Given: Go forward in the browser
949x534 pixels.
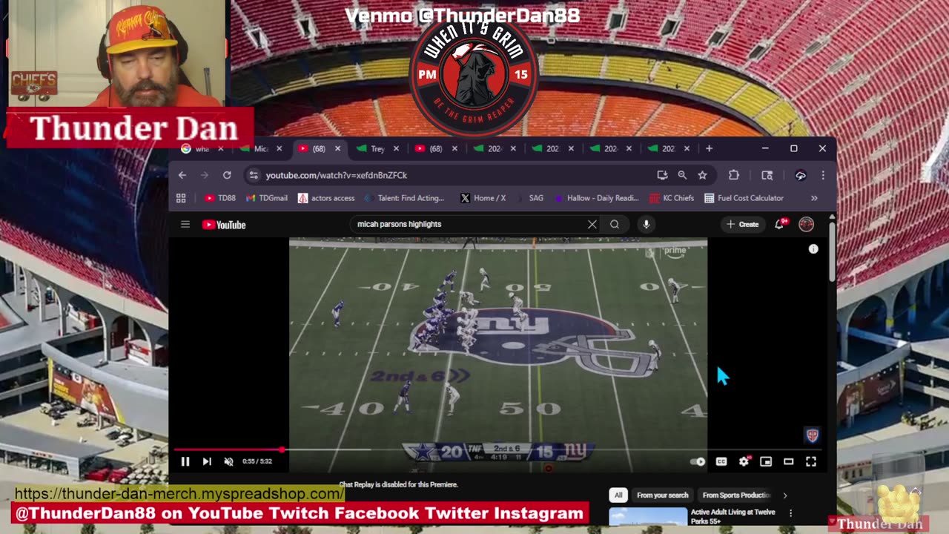Looking at the screenshot, I should [205, 175].
